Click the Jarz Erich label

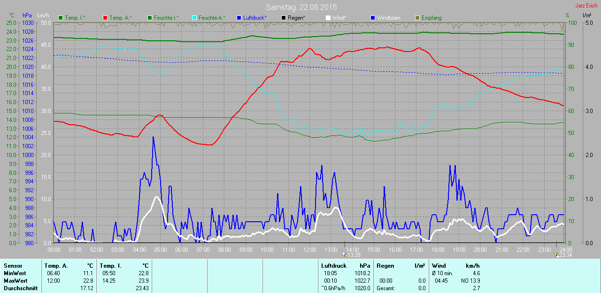tap(586, 6)
